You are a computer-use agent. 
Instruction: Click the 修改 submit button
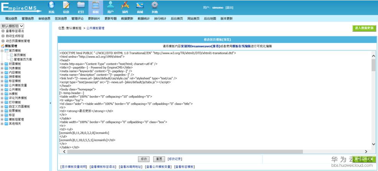(x=144, y=159)
